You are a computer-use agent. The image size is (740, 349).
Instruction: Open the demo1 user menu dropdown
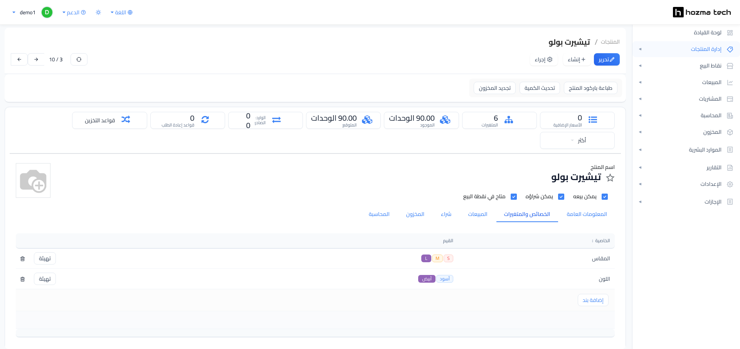[24, 12]
